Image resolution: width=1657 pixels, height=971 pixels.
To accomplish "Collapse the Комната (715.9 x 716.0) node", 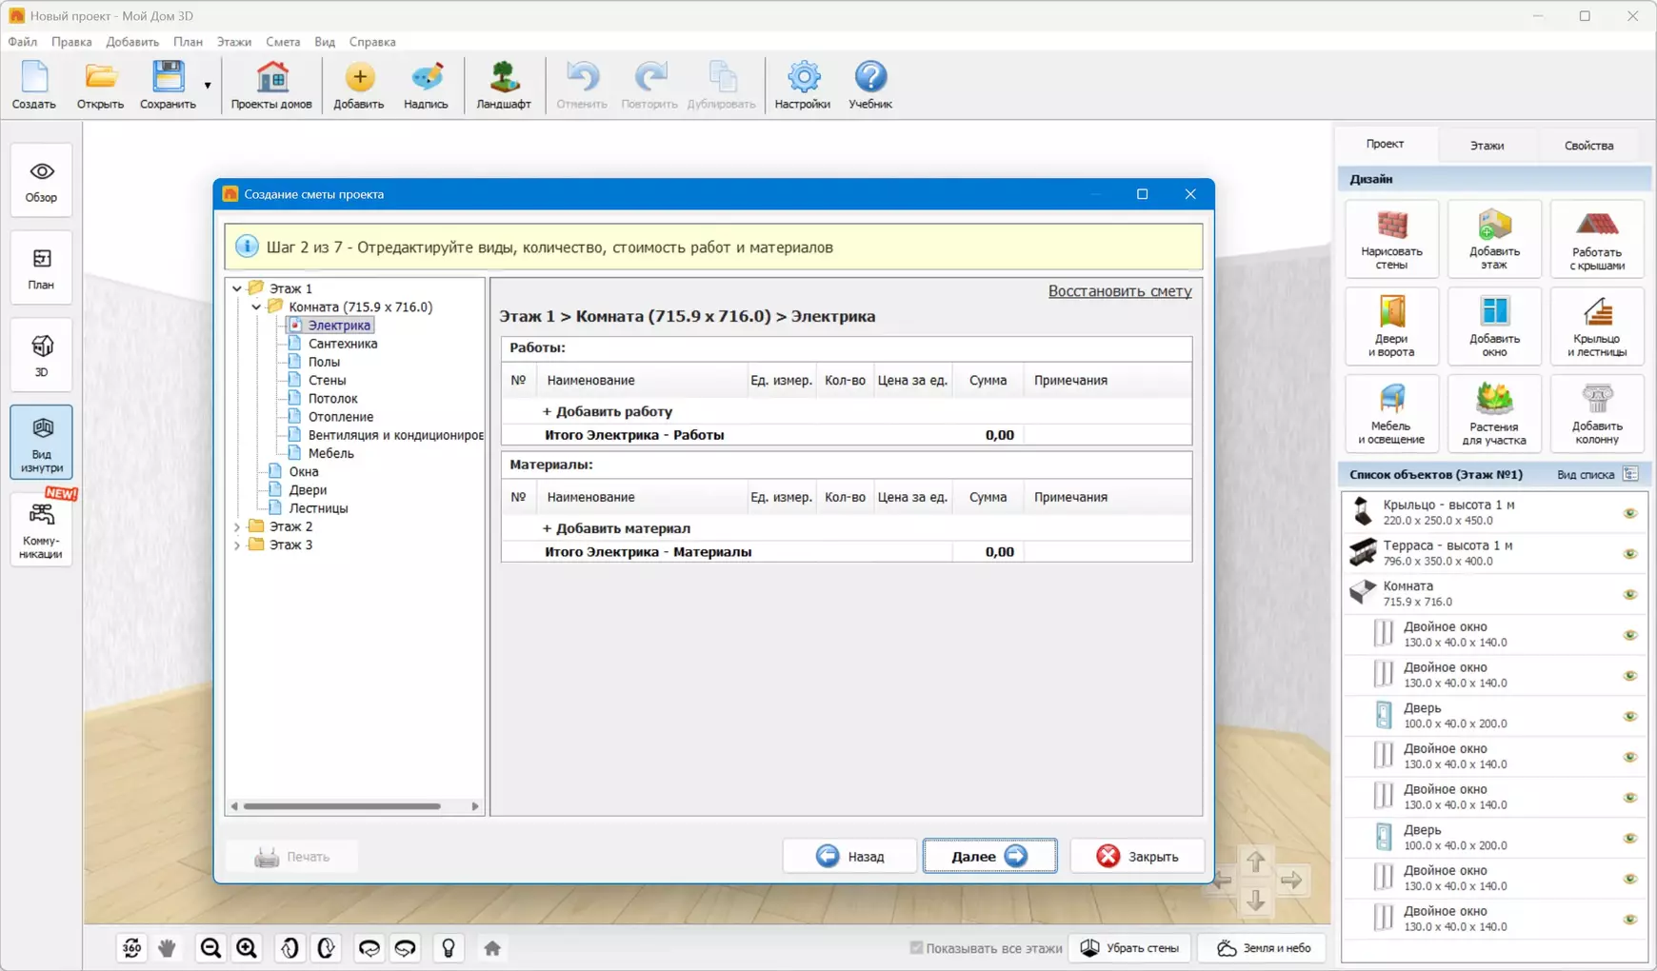I will click(x=256, y=307).
